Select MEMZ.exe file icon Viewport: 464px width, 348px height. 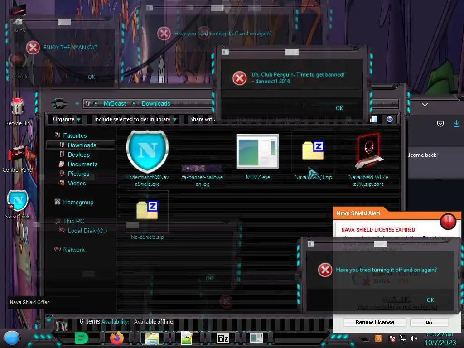pyautogui.click(x=258, y=157)
